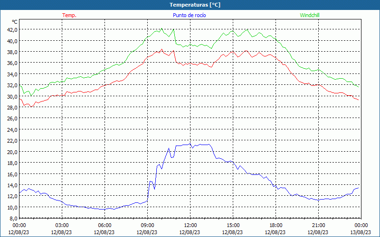Click the 12/08/23 date under 12:00
This screenshot has height=237, width=380.
[x=190, y=232]
